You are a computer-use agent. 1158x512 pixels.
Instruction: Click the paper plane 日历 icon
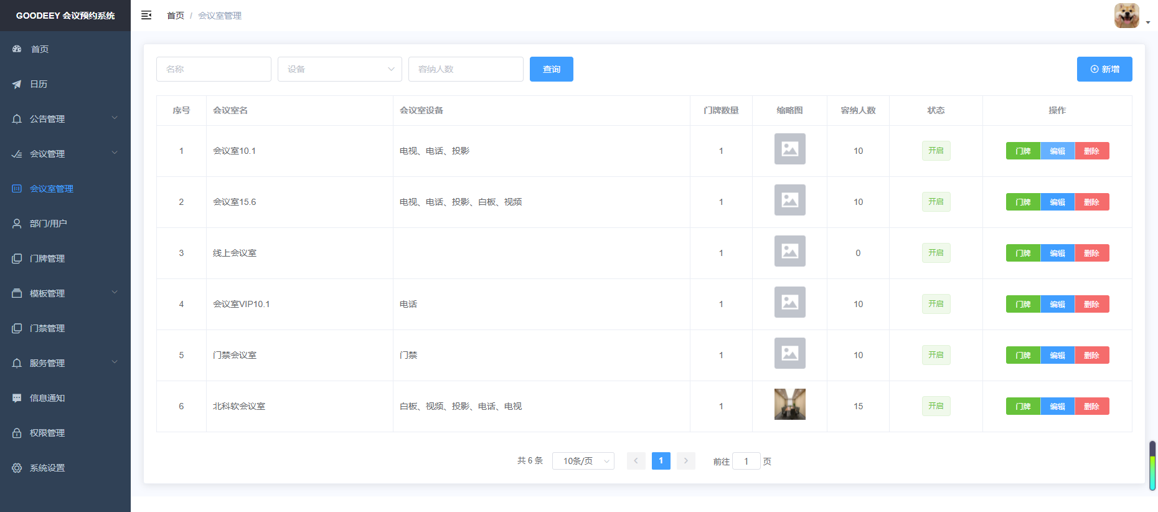pos(17,84)
